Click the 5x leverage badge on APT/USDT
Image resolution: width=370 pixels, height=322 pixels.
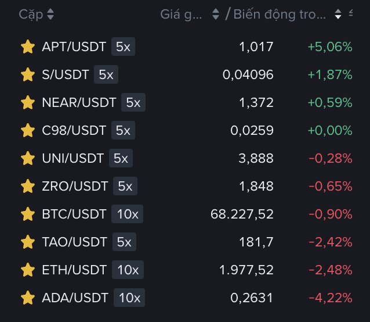click(123, 47)
